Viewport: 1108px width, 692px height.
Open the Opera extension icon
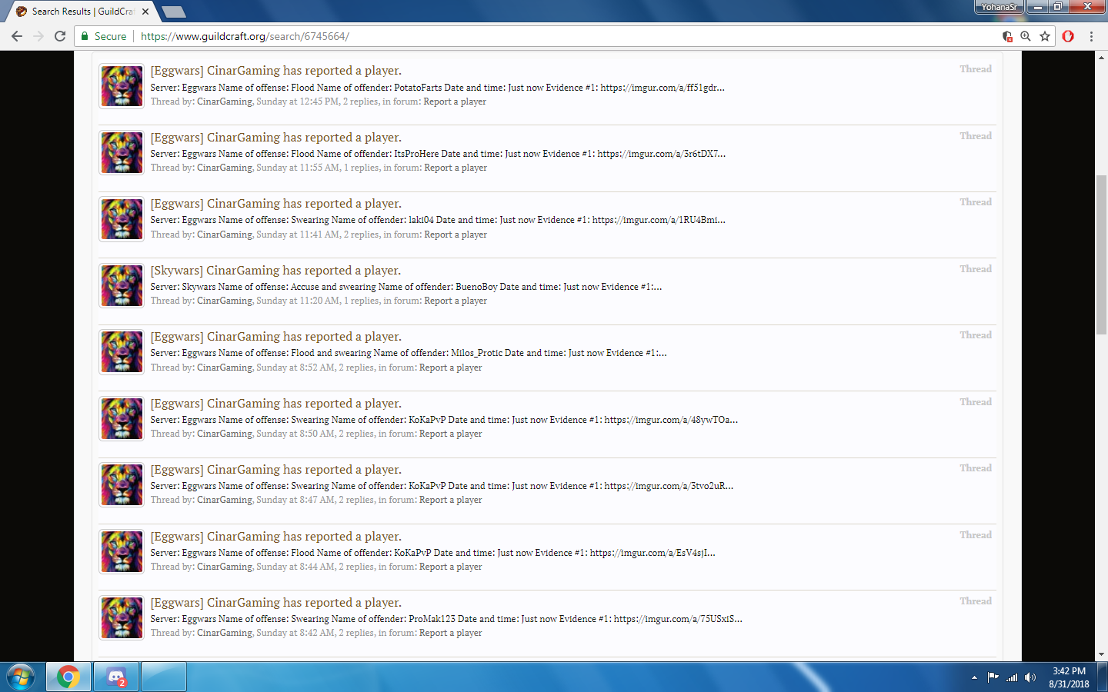coord(1068,36)
